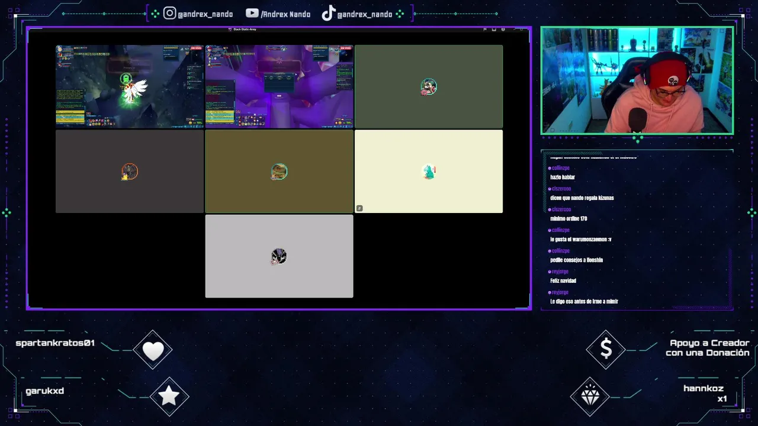
Task: Click username clszerooo above 'minimo ordine 170'
Action: pos(561,209)
